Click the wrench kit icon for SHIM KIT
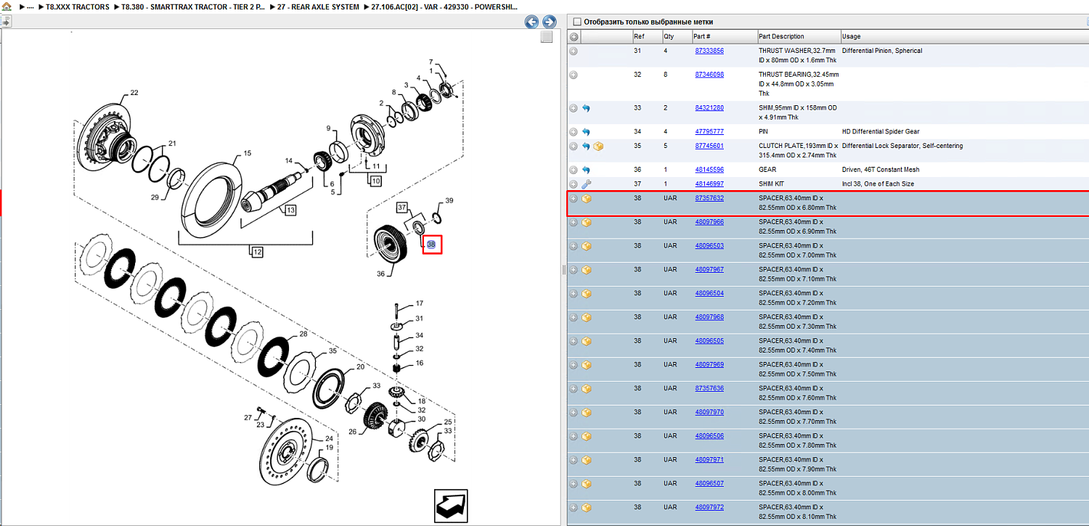Image resolution: width=1089 pixels, height=526 pixels. click(x=586, y=184)
